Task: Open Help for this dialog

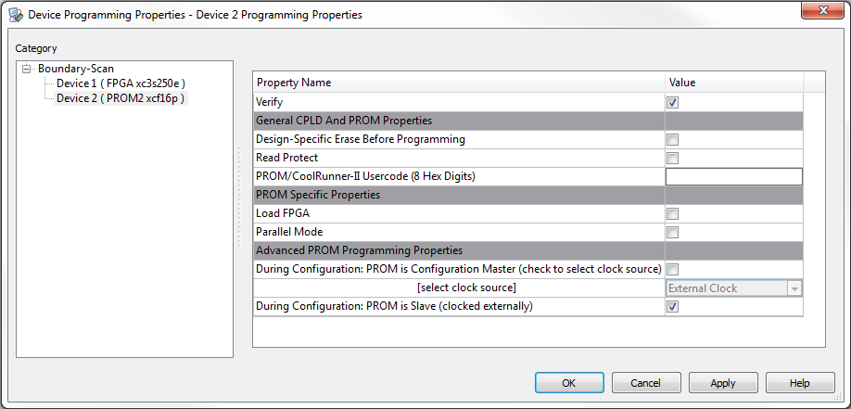Action: [x=799, y=383]
